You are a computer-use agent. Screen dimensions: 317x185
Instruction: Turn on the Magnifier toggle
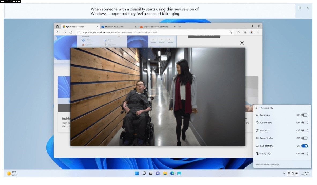304,115
